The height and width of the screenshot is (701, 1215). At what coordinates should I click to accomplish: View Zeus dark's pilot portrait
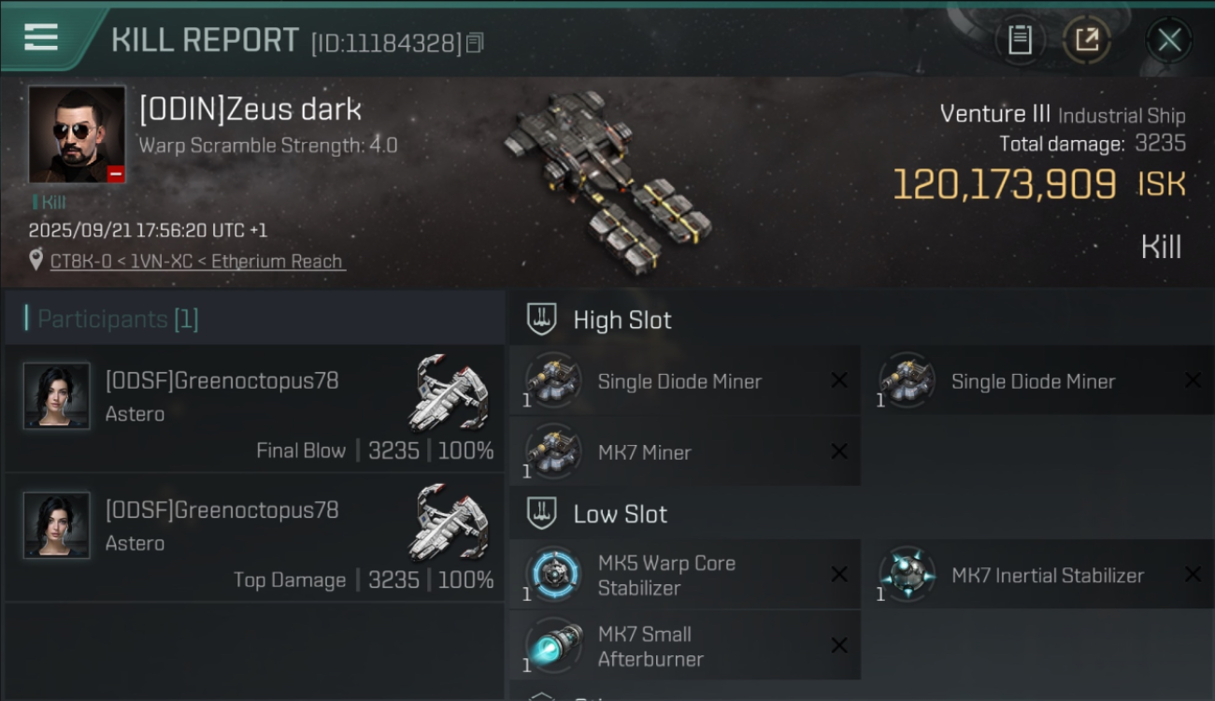77,135
